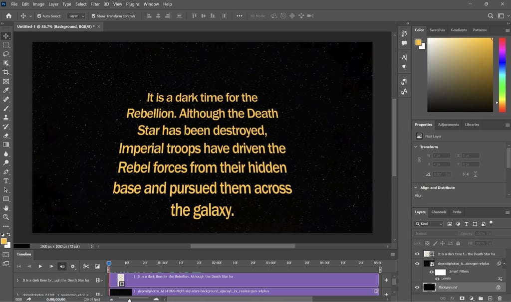Hide the Background layer
The image size is (511, 302).
[417, 287]
